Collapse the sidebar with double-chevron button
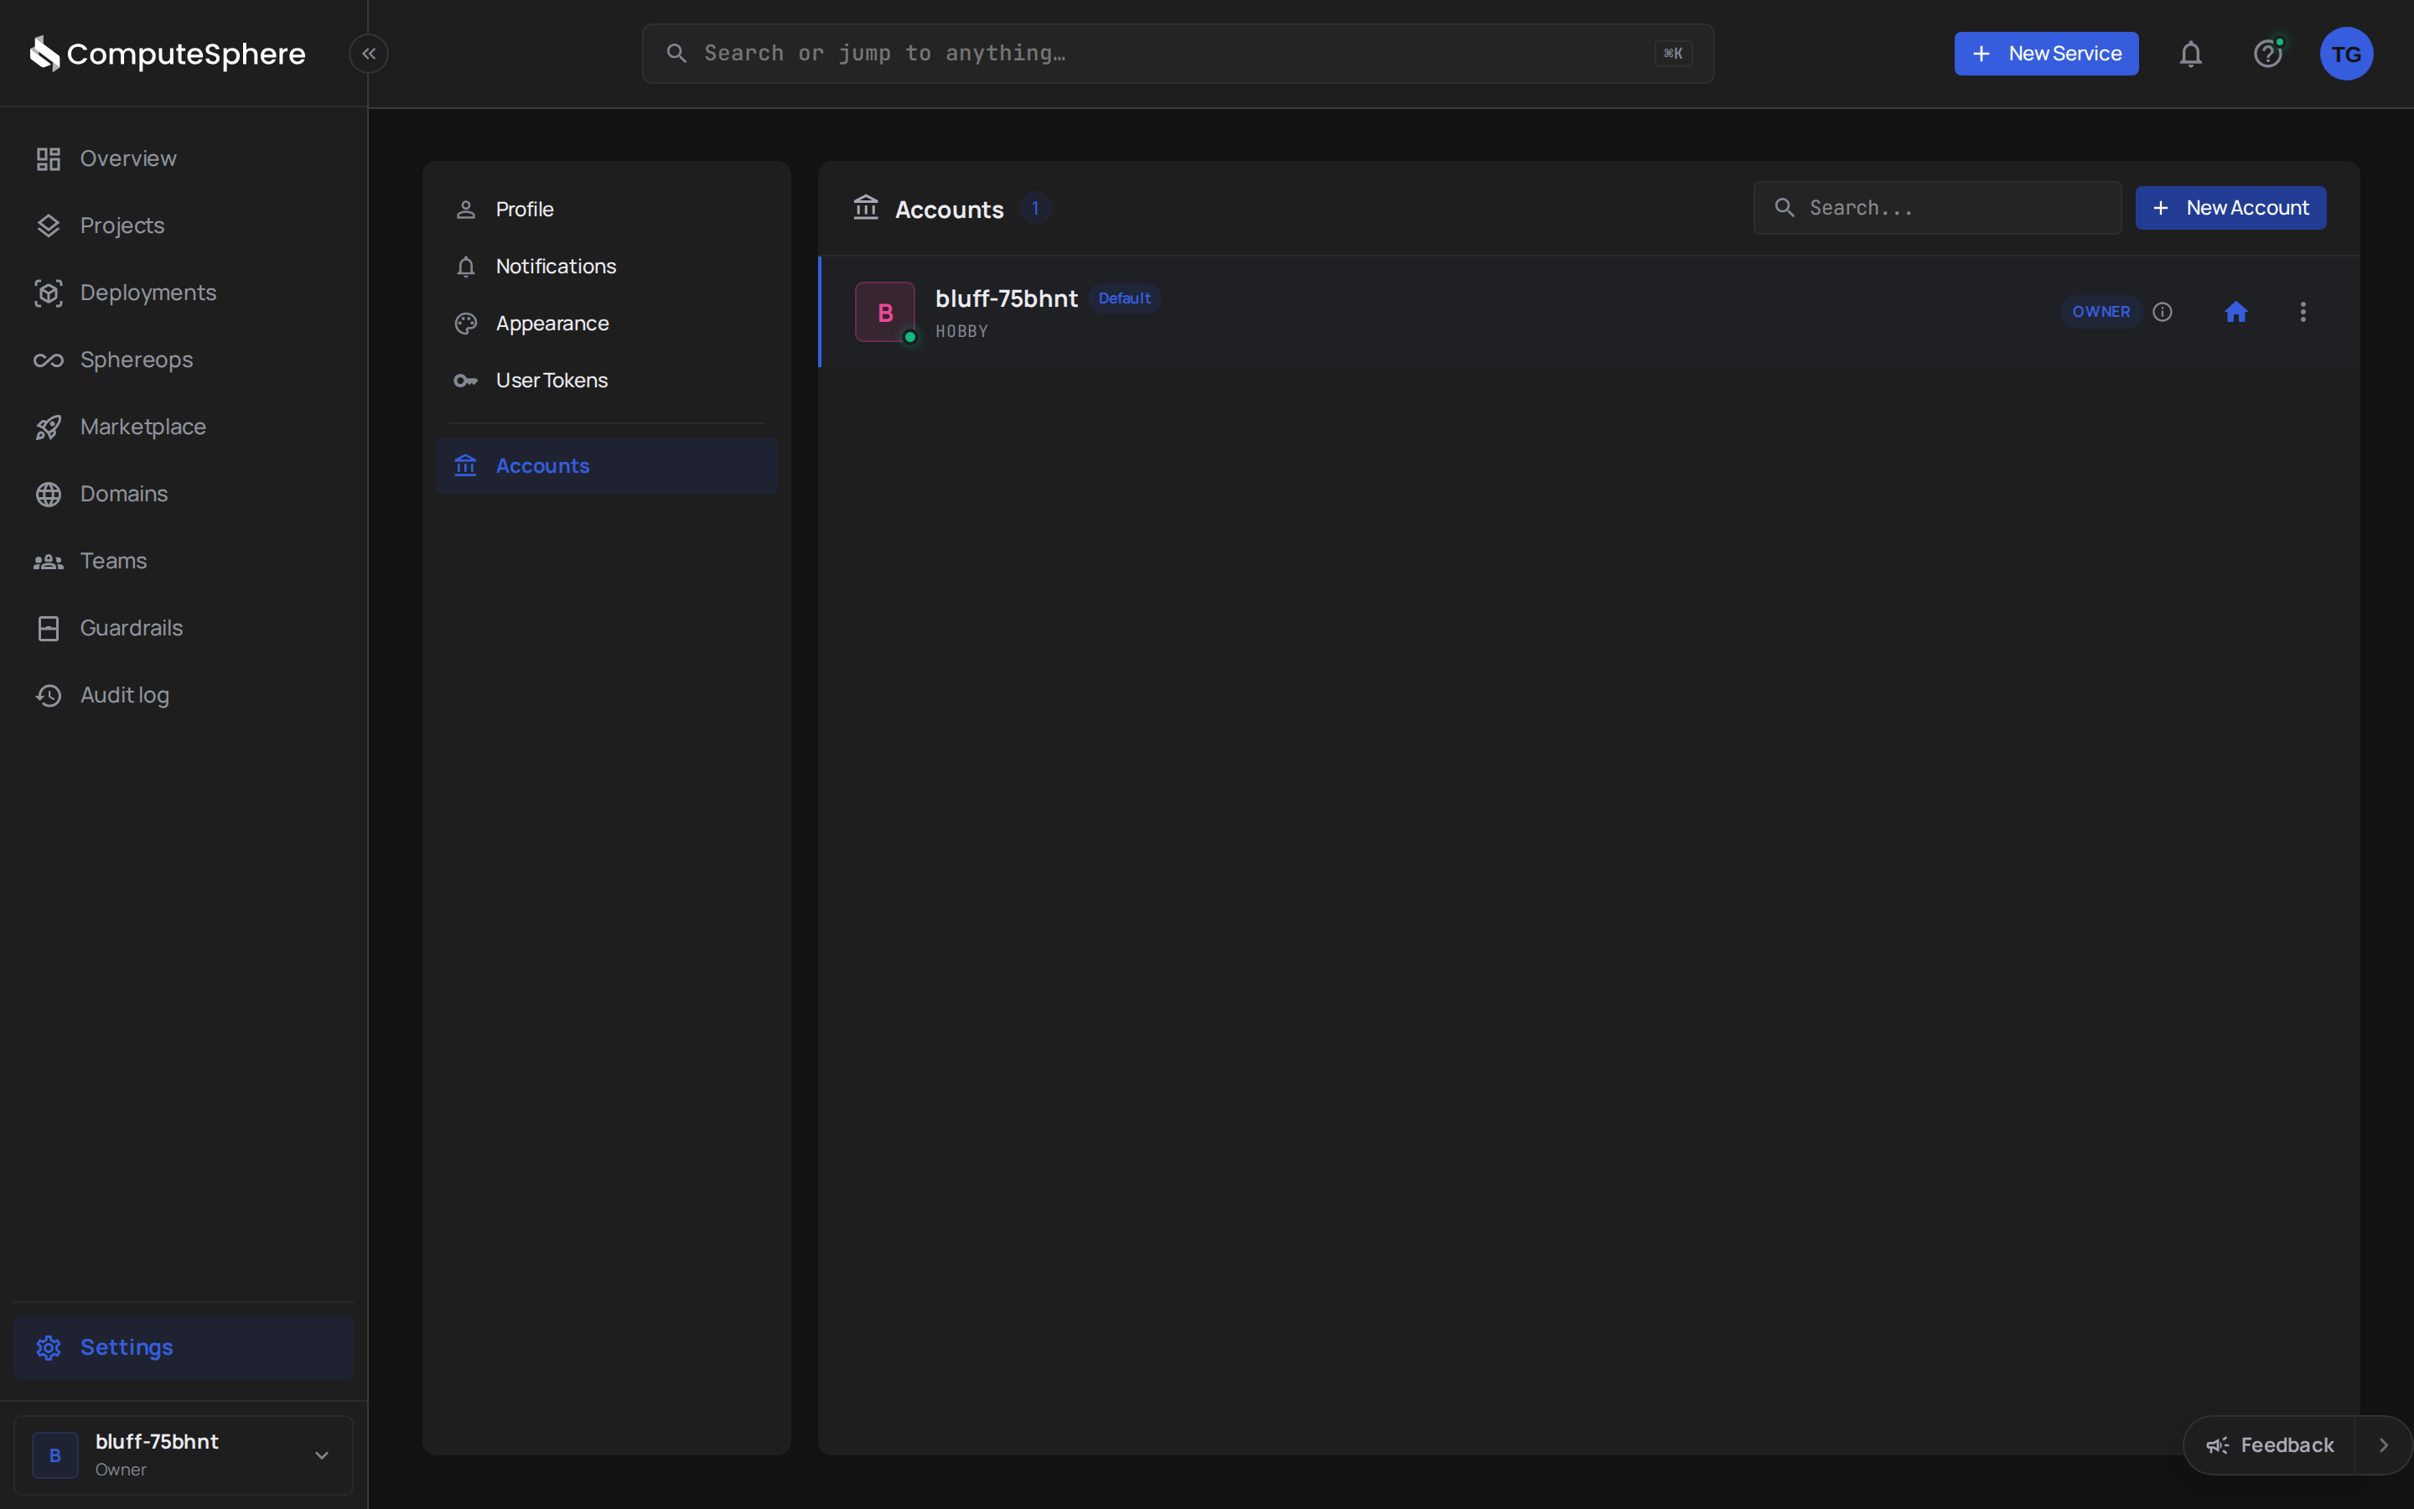 [x=368, y=54]
